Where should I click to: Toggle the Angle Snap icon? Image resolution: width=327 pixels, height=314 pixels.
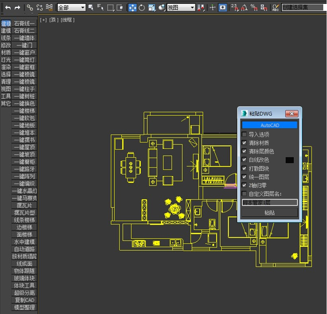[x=244, y=8]
